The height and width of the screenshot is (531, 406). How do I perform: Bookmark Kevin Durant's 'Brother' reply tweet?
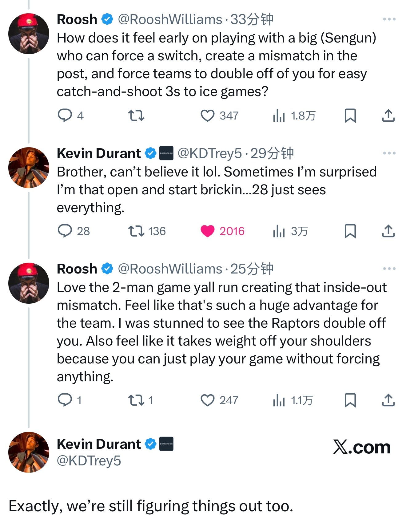click(x=350, y=231)
